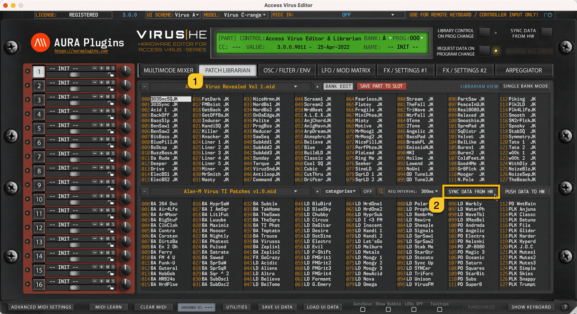Click the lock icon on part 1

tap(111, 74)
